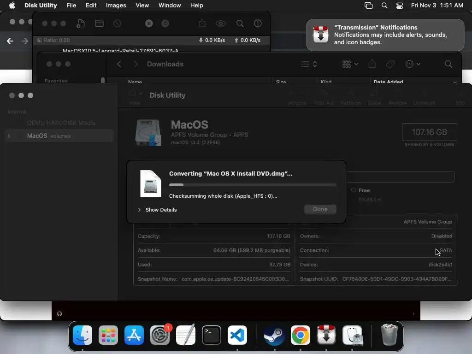Viewport: 472px width, 354px height.
Task: Open Finder list view switcher
Action: point(309,64)
